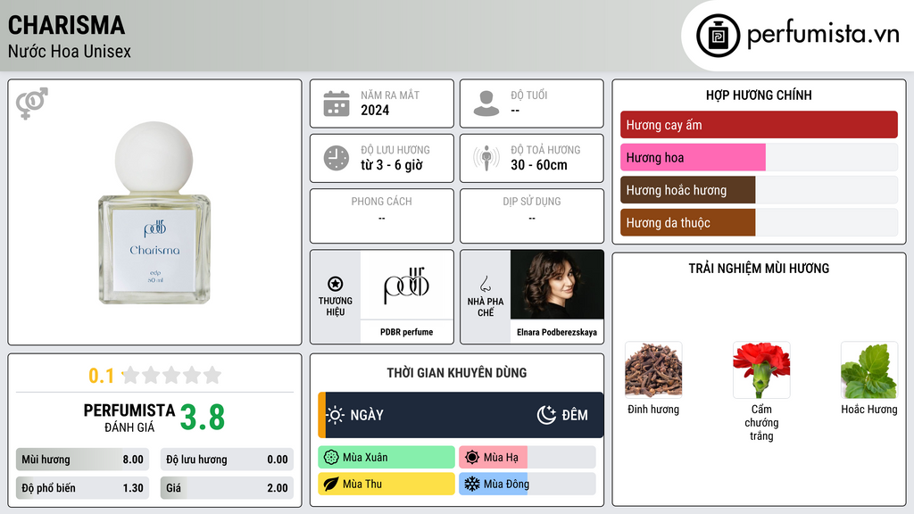Click the pink Hương hoa accord bar

693,157
